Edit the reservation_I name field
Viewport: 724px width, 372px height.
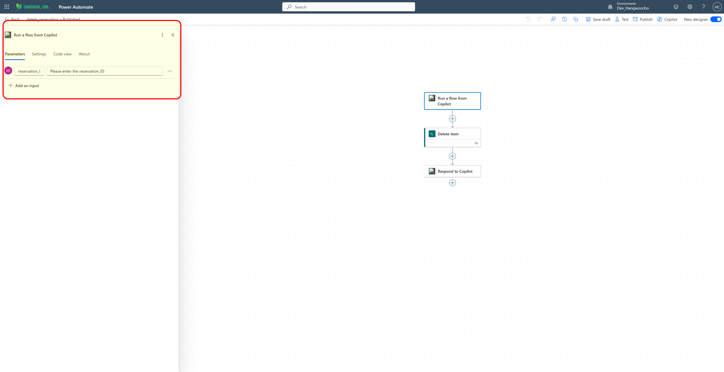[x=29, y=71]
